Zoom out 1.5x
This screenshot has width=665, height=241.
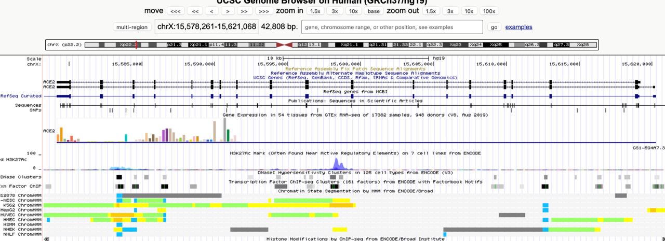[x=431, y=11]
